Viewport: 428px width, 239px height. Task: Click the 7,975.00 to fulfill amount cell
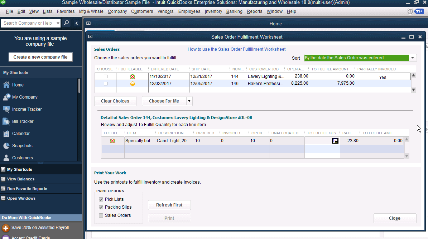[x=332, y=83]
